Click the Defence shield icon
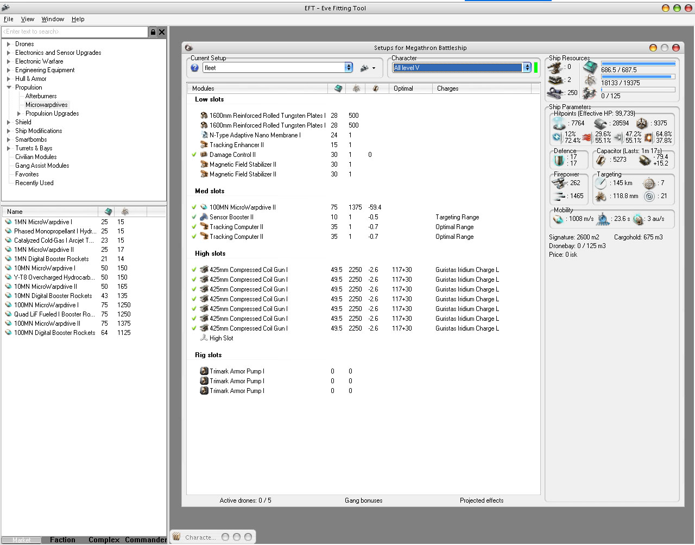This screenshot has height=545, width=695. click(559, 160)
